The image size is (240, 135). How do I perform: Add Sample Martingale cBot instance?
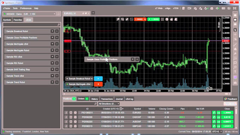coord(57,44)
